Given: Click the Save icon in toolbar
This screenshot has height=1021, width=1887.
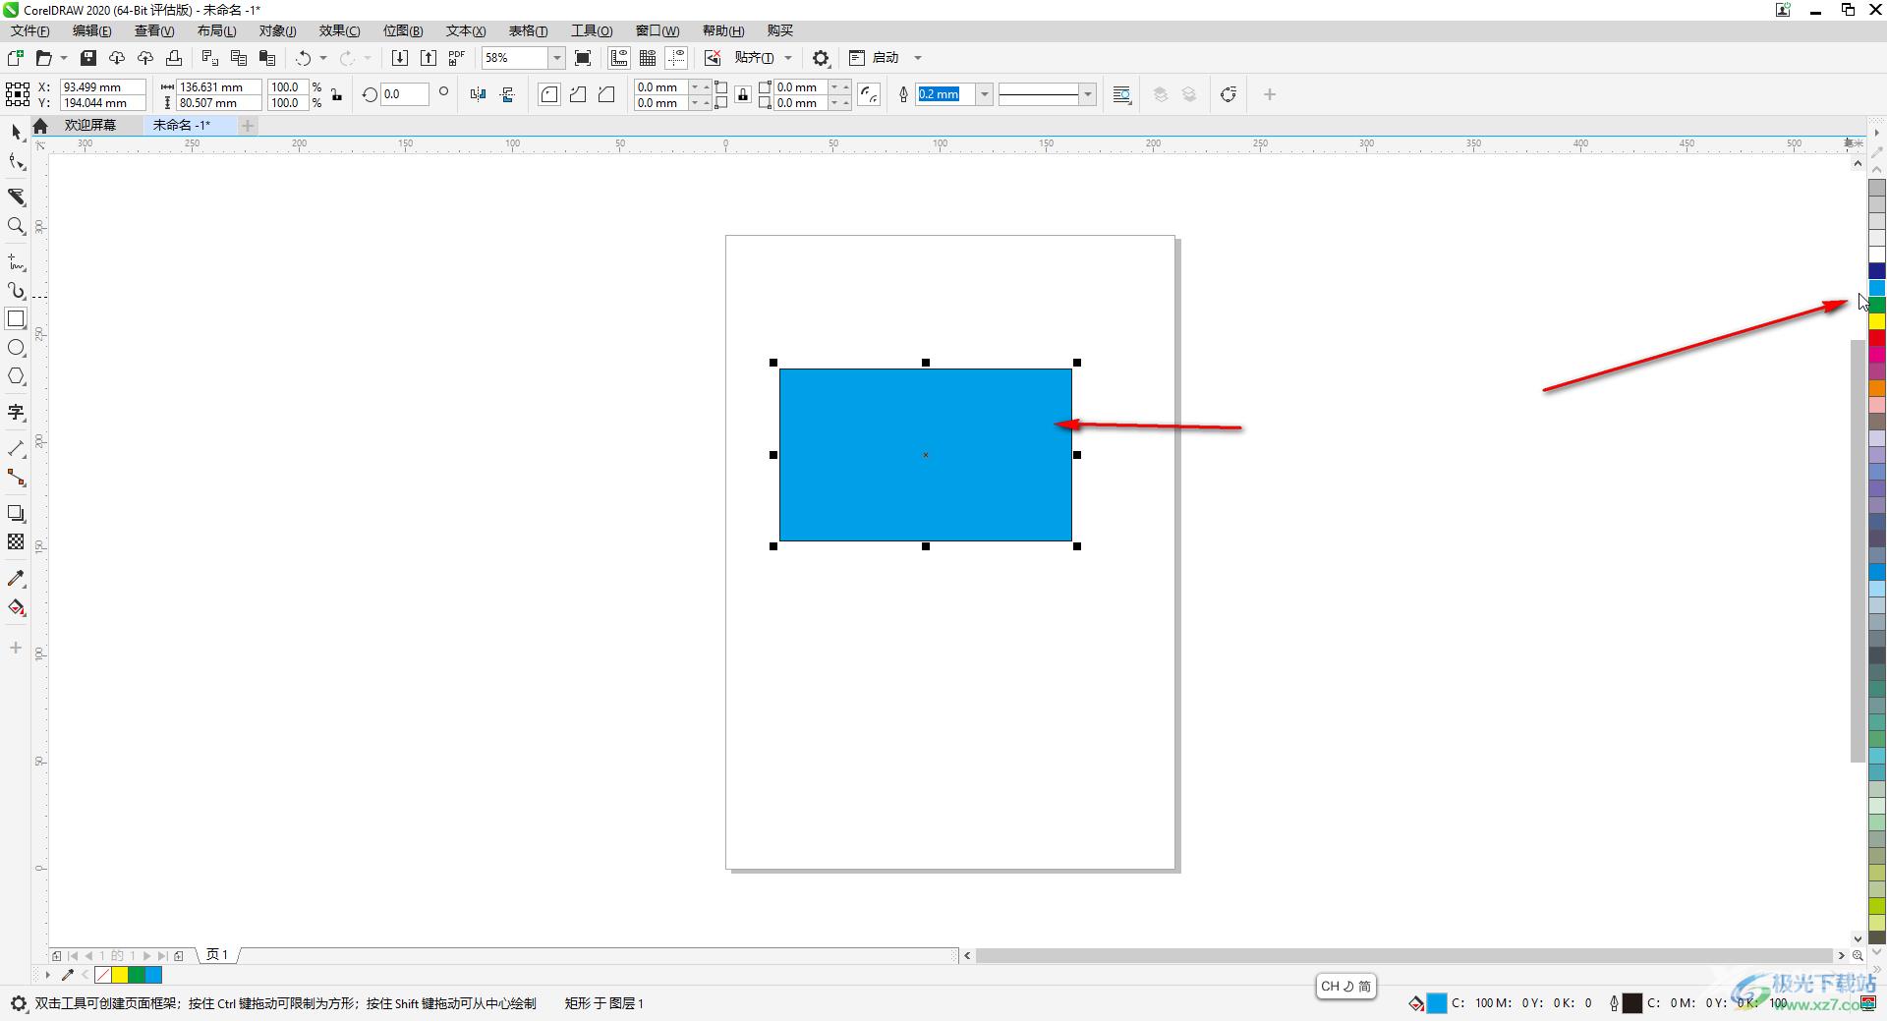Looking at the screenshot, I should (x=88, y=58).
